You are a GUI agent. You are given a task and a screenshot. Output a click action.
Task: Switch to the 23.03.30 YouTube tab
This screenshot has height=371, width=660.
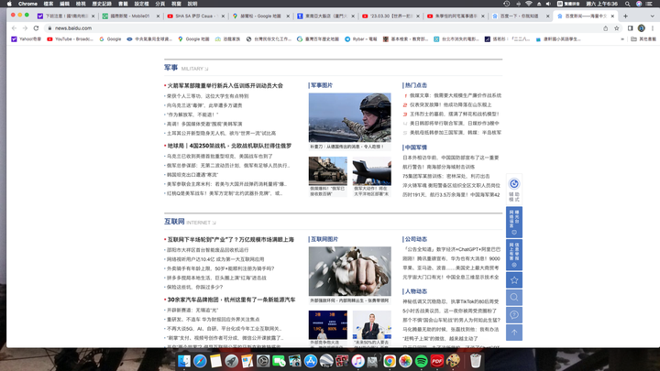(x=390, y=16)
